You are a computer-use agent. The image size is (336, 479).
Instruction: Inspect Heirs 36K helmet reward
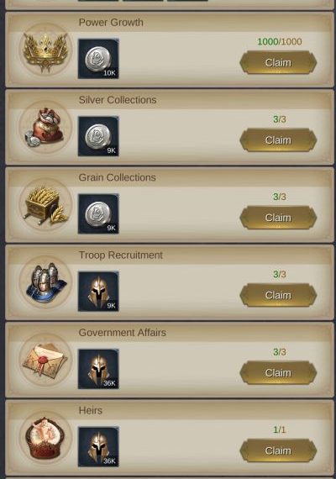[98, 446]
